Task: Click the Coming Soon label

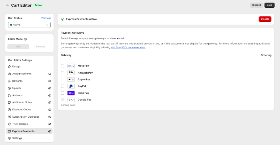Action: pyautogui.click(x=68, y=105)
